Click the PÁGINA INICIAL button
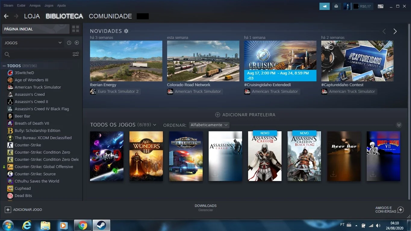Viewport: 411px width, 231px height. coord(36,29)
